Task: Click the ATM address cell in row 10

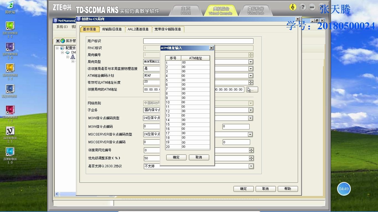Action: click(195, 102)
